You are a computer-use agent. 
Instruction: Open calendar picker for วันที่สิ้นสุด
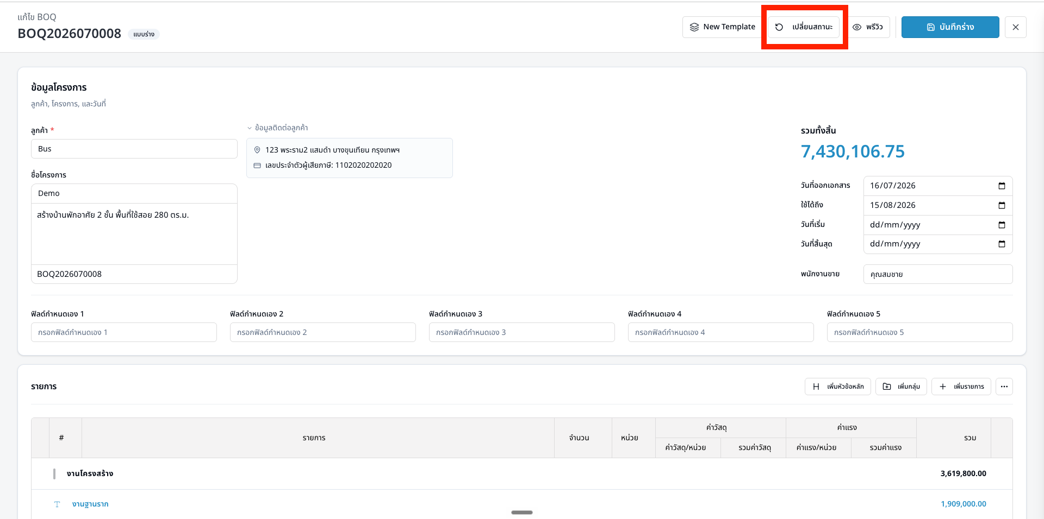(1002, 244)
